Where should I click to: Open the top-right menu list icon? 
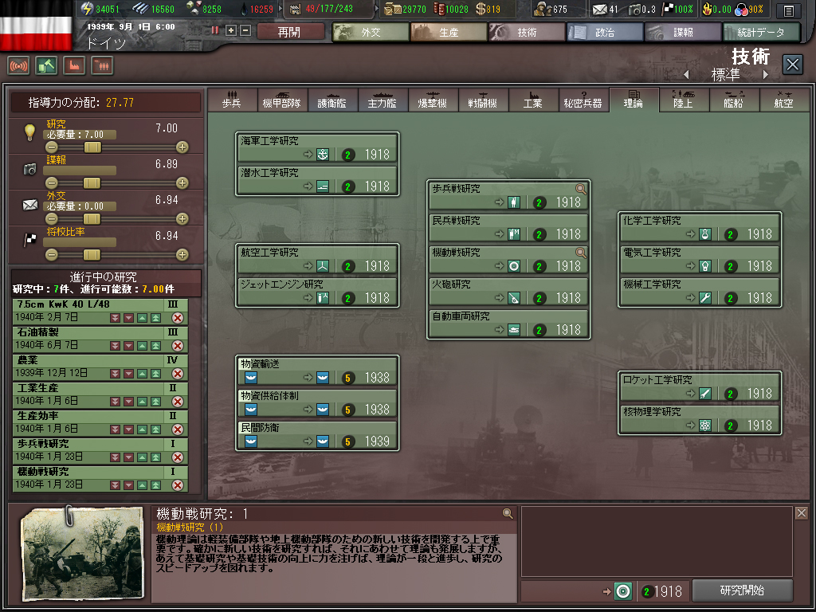(x=788, y=10)
